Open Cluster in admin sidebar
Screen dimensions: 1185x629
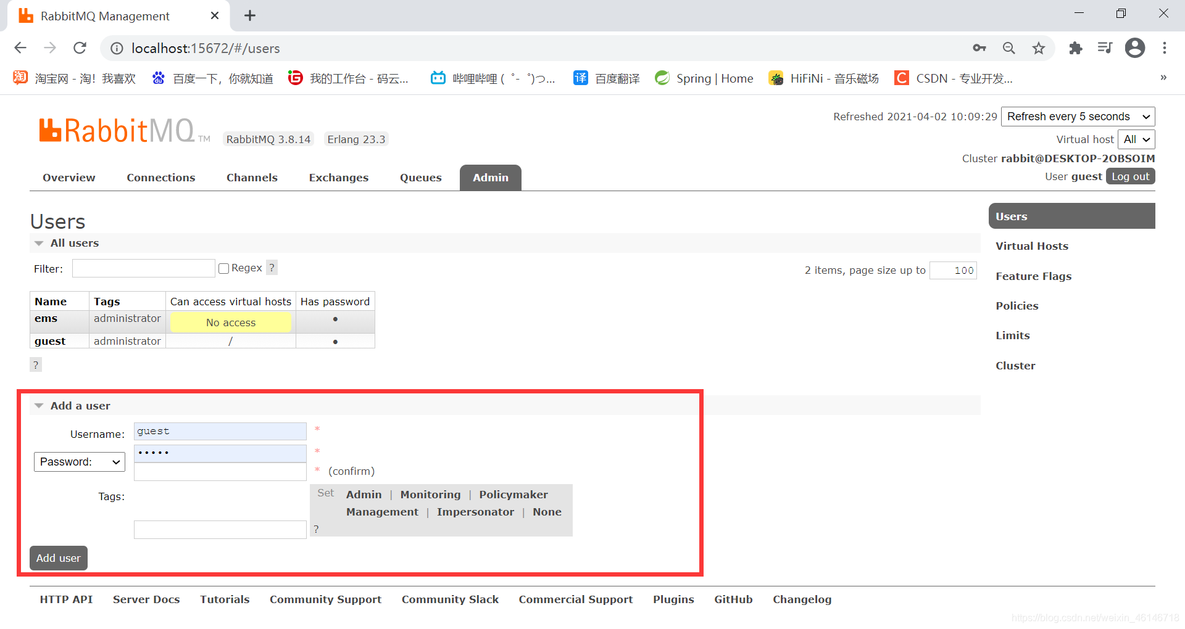pyautogui.click(x=1015, y=366)
